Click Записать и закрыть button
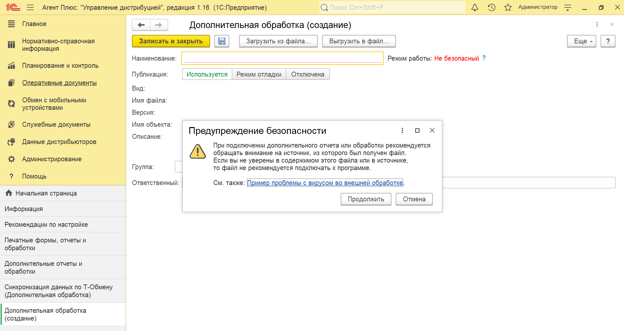The height and width of the screenshot is (331, 624). (x=171, y=41)
